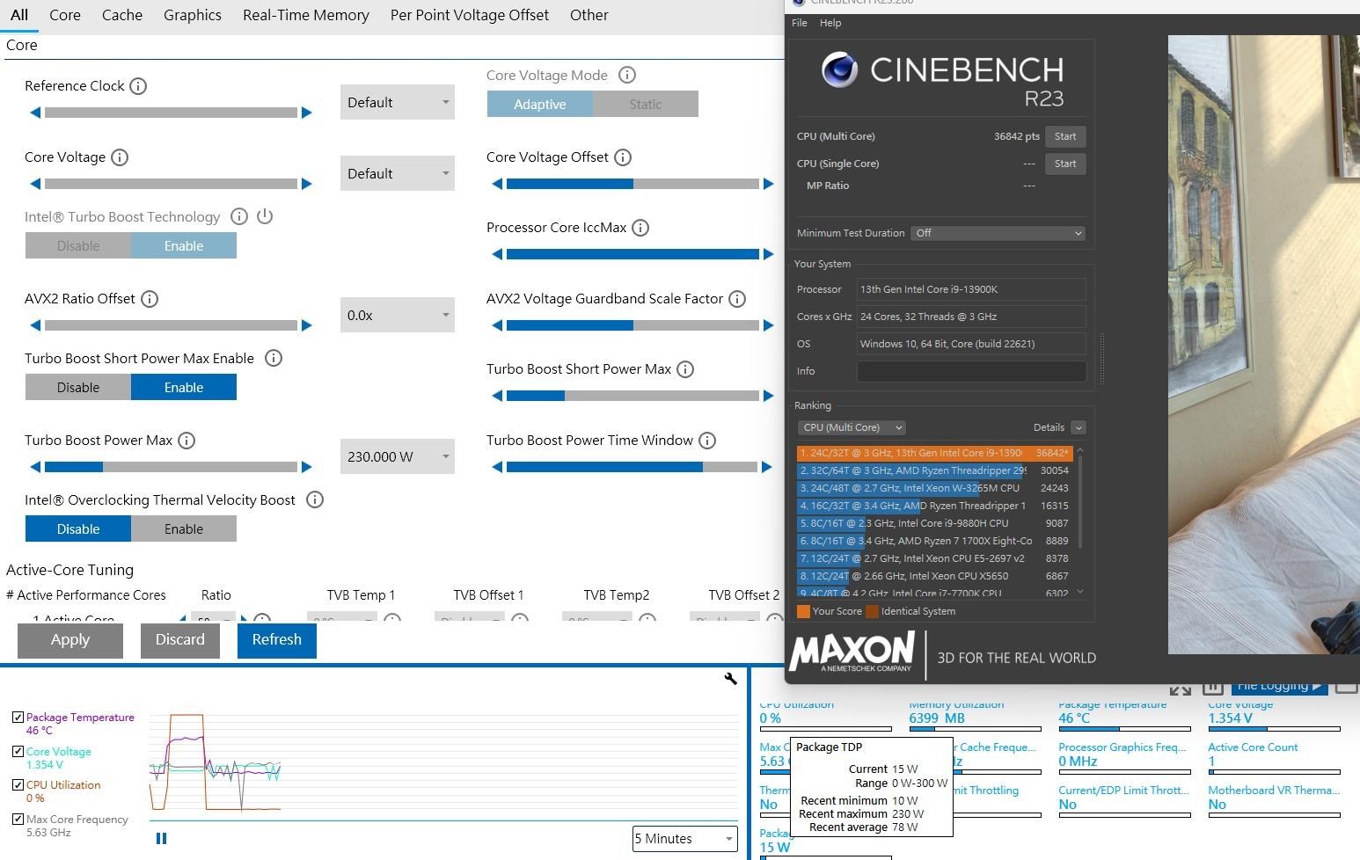Open the Turbo Boost Power Max 230.000 W dropdown
1360x860 pixels.
(397, 457)
